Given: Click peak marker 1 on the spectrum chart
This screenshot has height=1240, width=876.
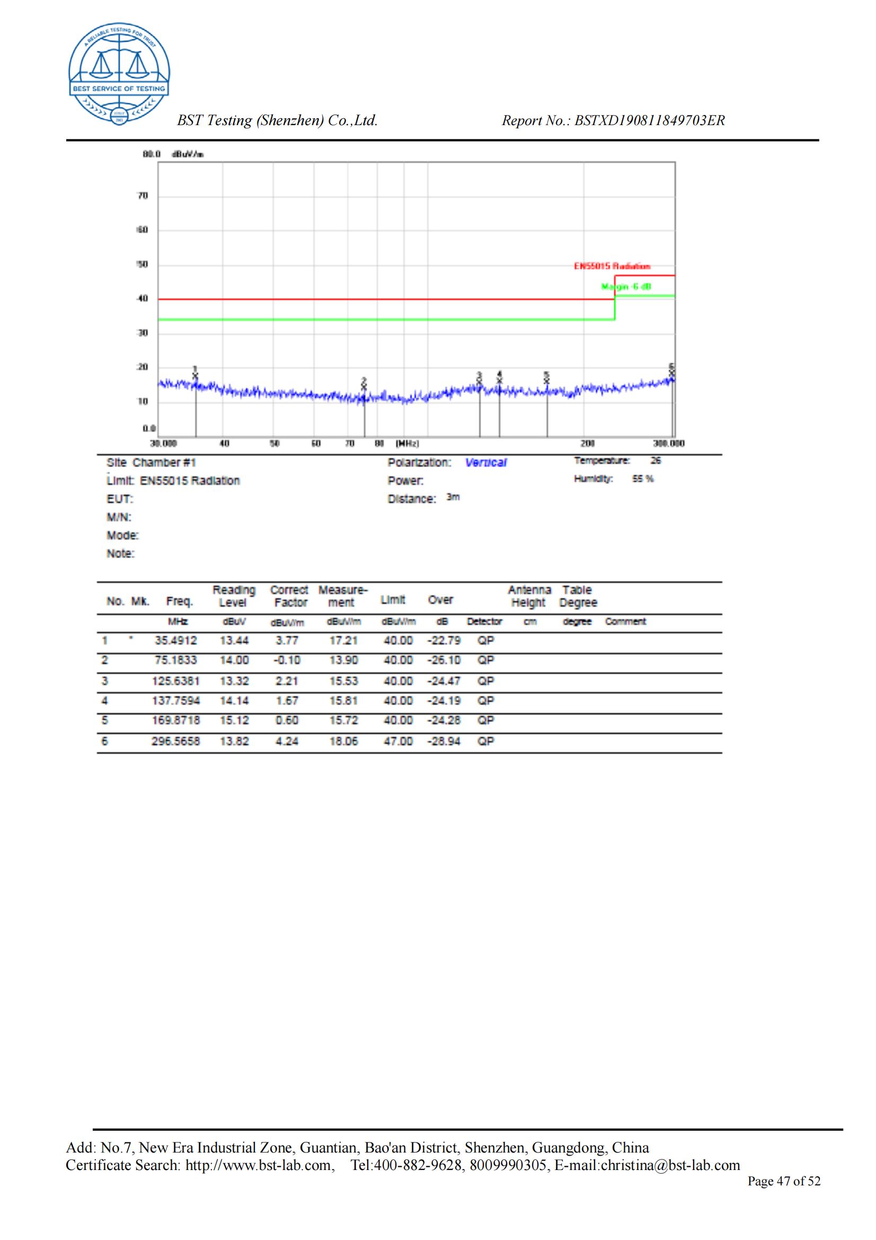Looking at the screenshot, I should [196, 375].
